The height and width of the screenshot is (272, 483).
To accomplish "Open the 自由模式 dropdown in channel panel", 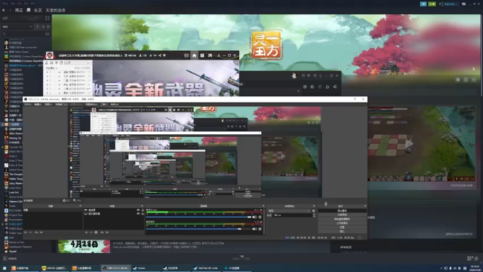I will 51,68.
